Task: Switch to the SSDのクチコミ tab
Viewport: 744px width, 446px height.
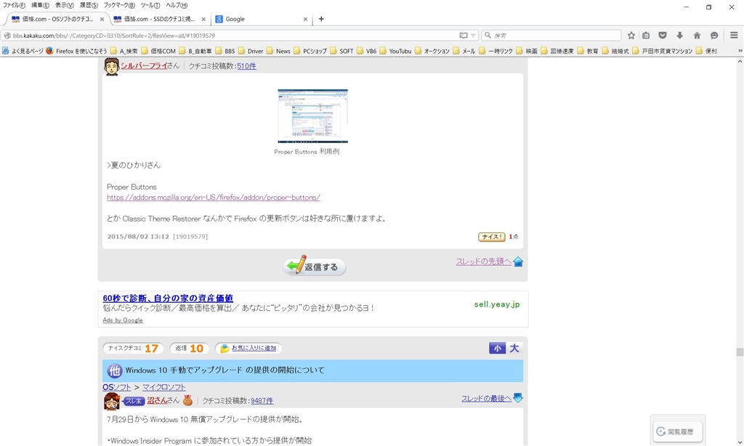Action: [159, 19]
